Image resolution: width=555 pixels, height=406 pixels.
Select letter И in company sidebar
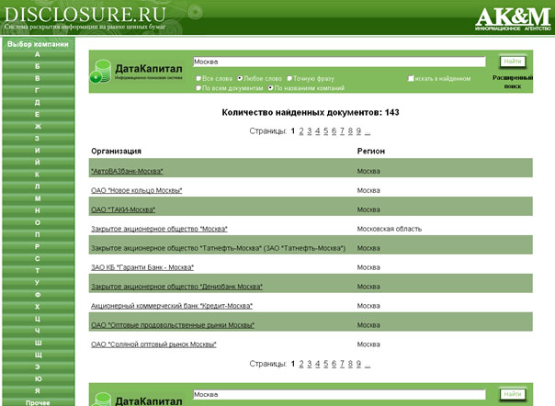38,151
